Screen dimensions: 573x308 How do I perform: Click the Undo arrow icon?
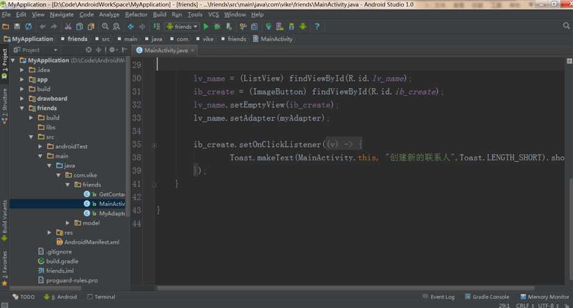point(43,26)
